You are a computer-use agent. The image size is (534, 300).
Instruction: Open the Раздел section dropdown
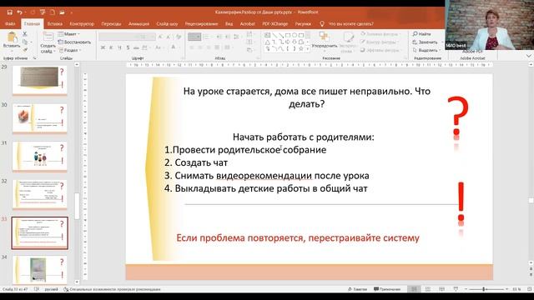pos(70,50)
